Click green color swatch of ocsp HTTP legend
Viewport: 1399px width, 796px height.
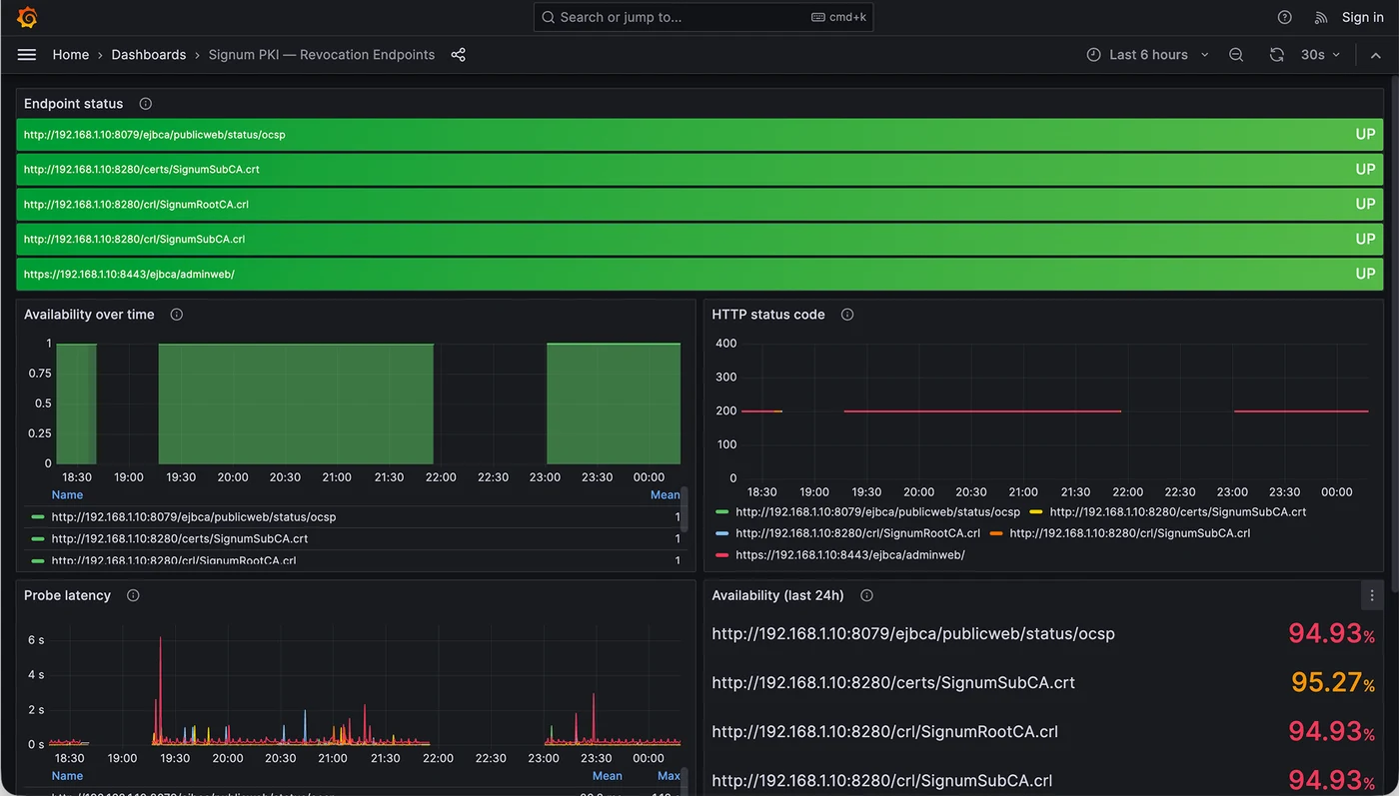pyautogui.click(x=722, y=511)
